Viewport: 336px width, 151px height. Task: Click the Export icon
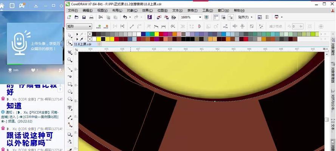[166, 17]
